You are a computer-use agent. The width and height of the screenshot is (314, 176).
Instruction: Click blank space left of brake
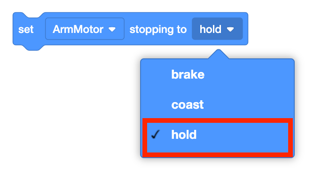(156, 74)
